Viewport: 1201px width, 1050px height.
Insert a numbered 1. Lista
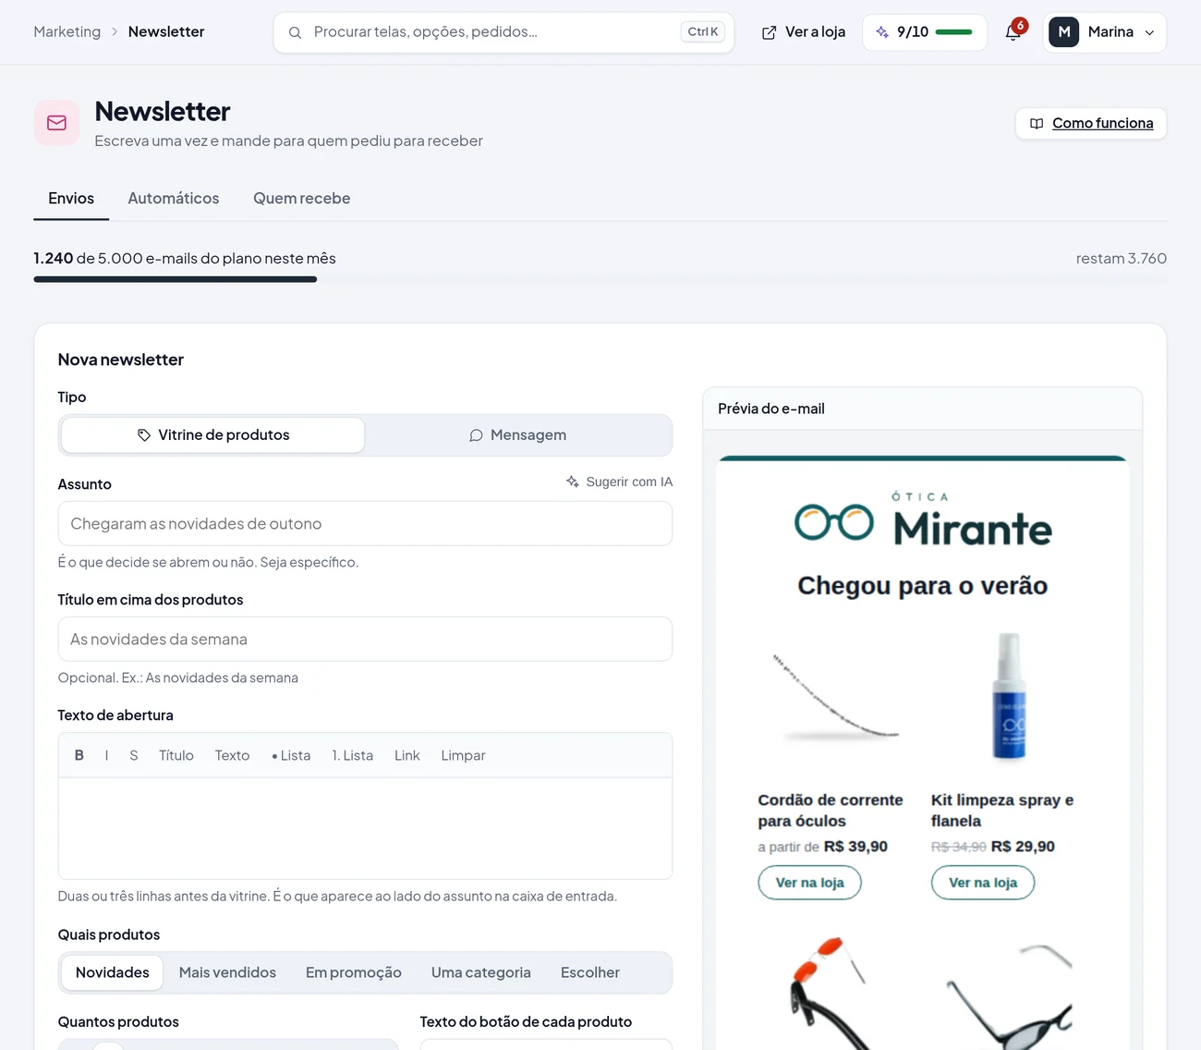point(353,755)
